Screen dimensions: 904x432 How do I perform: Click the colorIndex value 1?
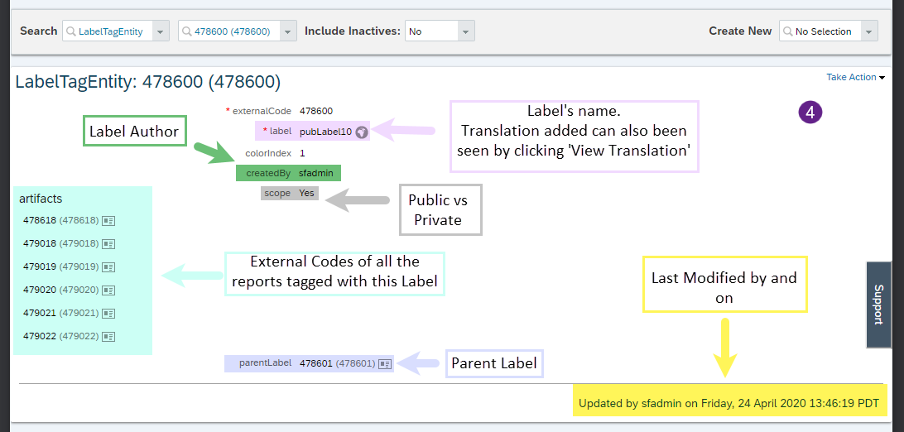(x=302, y=153)
